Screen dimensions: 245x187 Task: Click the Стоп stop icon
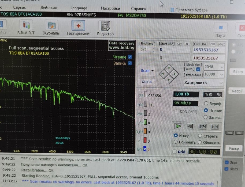tap(242, 28)
